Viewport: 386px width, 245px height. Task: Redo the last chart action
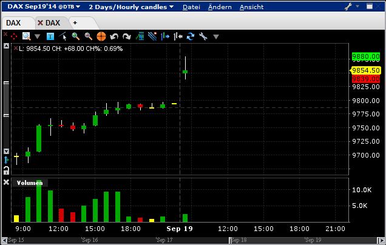coord(127,36)
